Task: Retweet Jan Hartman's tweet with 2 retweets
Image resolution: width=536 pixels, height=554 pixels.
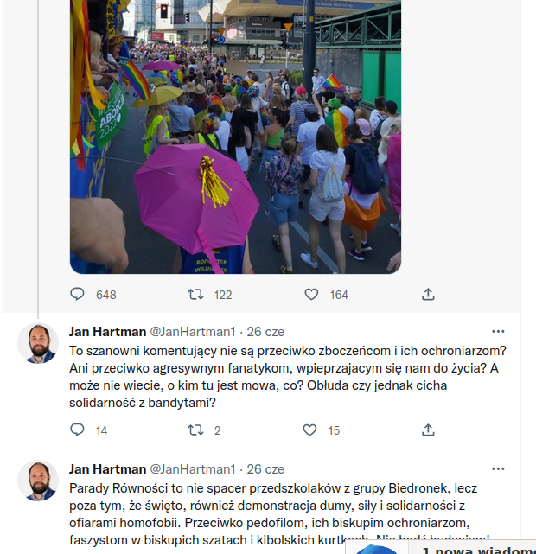Action: click(196, 430)
